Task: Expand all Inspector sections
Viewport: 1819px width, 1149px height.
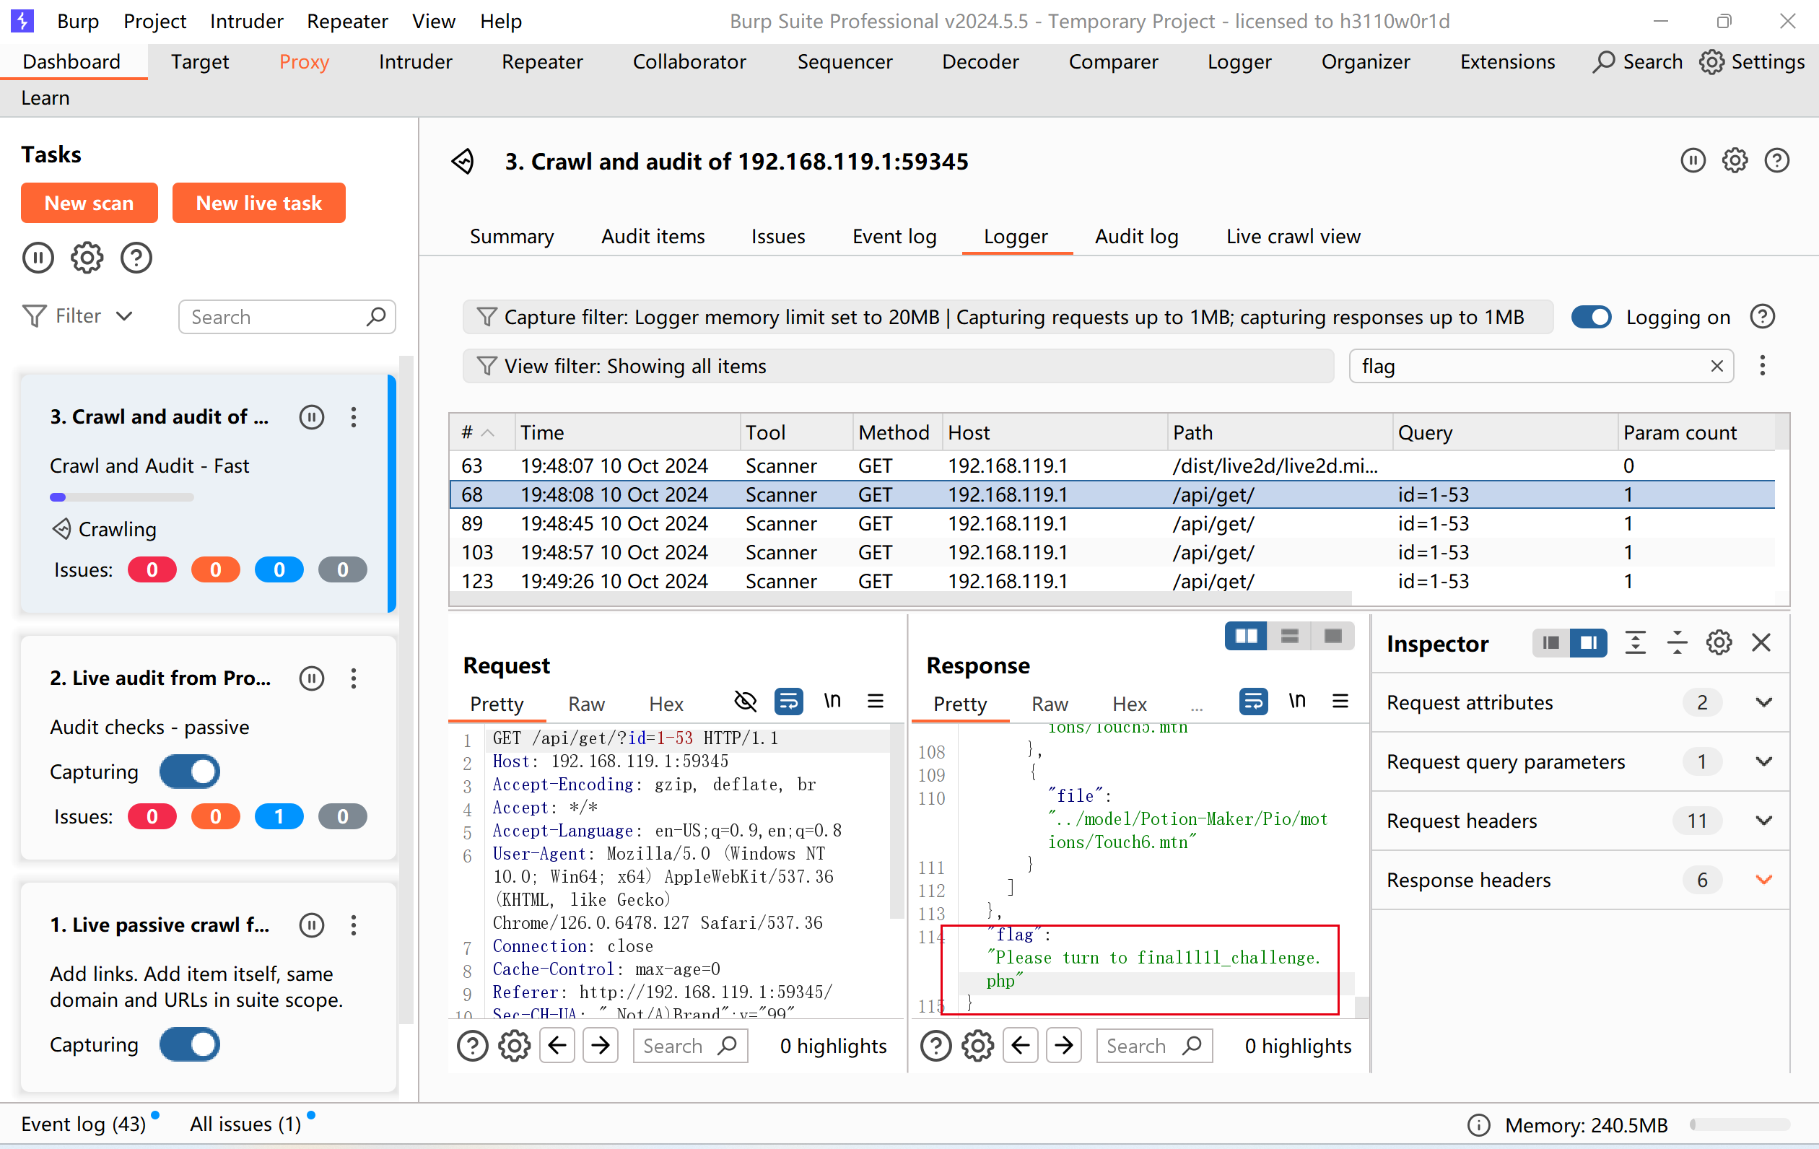Action: [1636, 643]
